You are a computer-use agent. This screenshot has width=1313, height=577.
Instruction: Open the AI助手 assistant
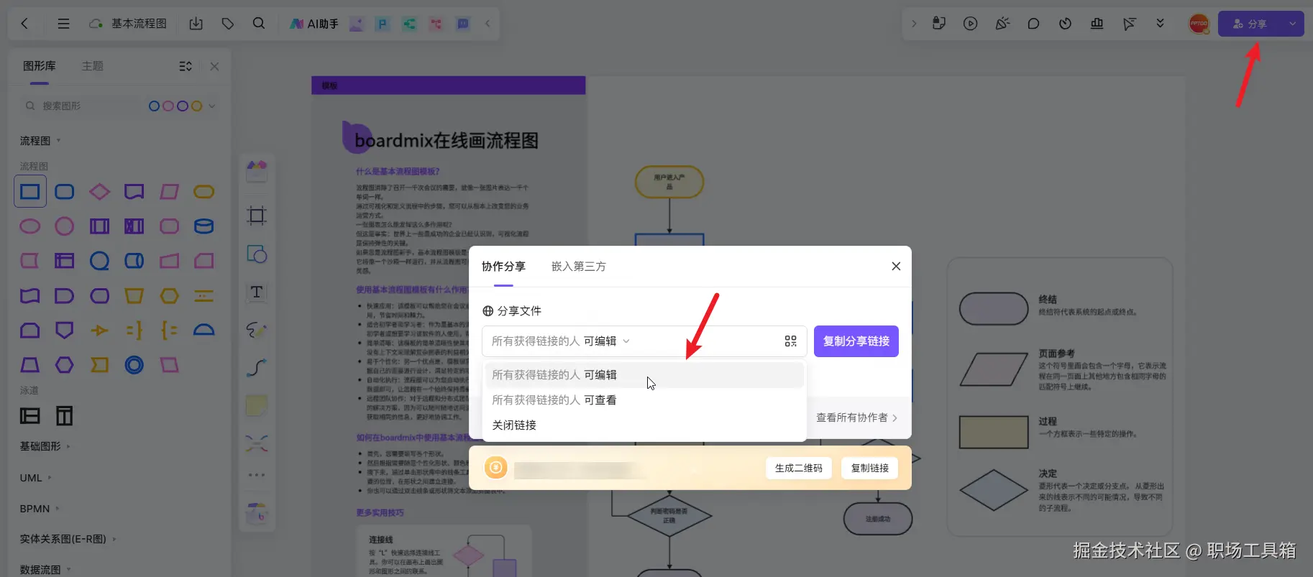(314, 24)
